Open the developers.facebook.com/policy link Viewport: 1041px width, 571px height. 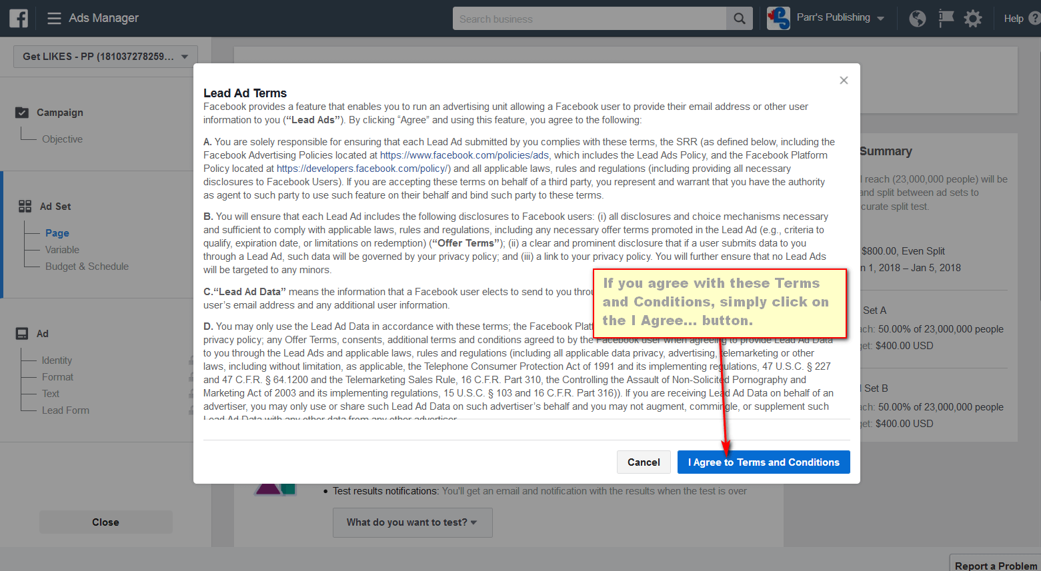363,169
